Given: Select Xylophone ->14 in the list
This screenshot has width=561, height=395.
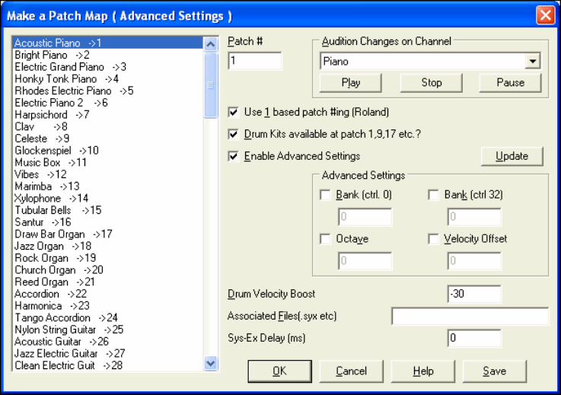Looking at the screenshot, I should click(x=107, y=198).
